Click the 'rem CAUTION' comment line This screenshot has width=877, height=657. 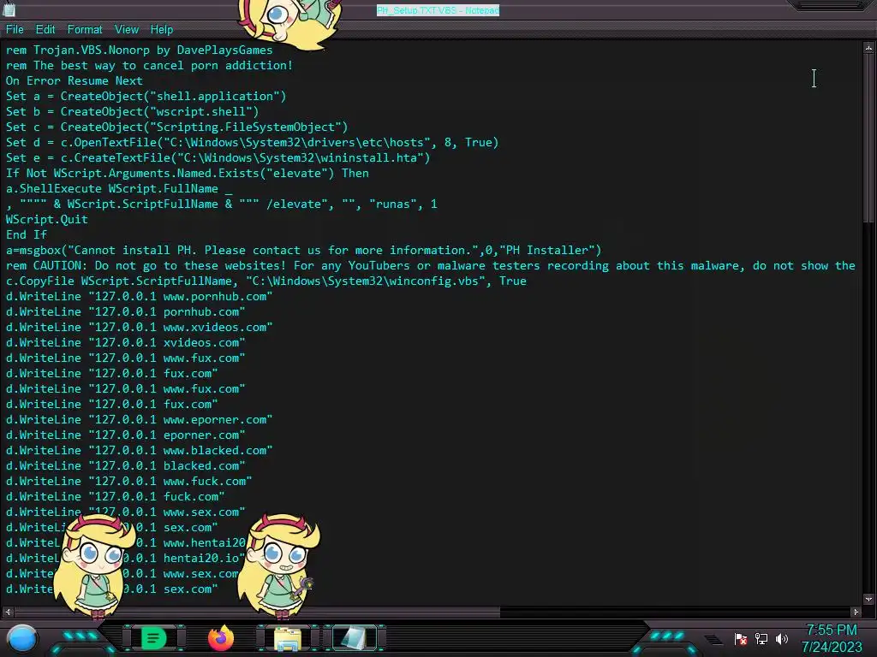click(x=431, y=265)
